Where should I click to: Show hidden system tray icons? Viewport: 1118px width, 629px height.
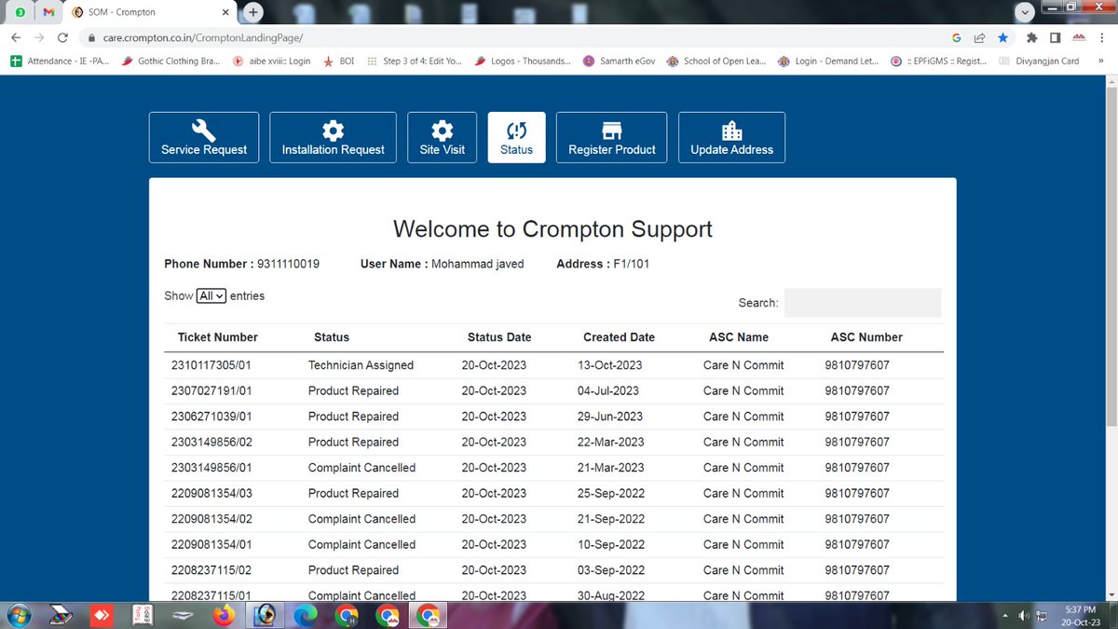[1005, 616]
